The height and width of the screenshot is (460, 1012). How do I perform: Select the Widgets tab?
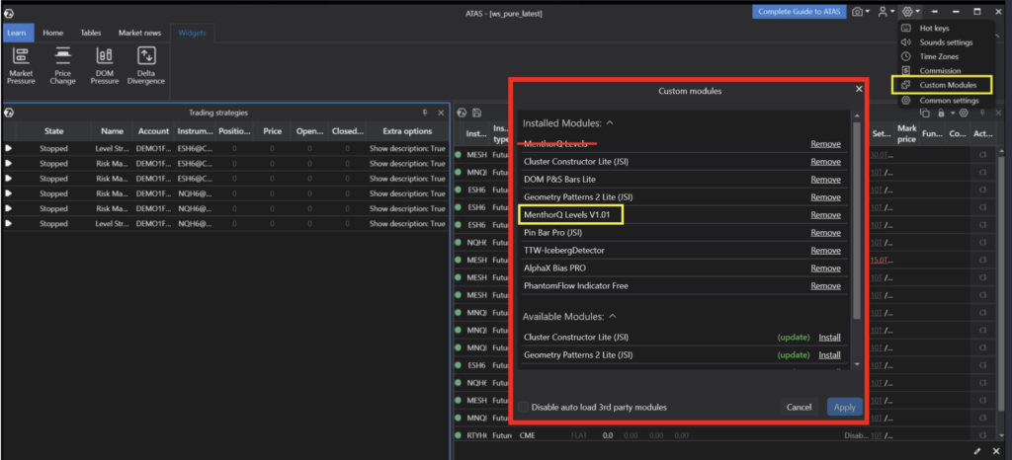point(193,33)
